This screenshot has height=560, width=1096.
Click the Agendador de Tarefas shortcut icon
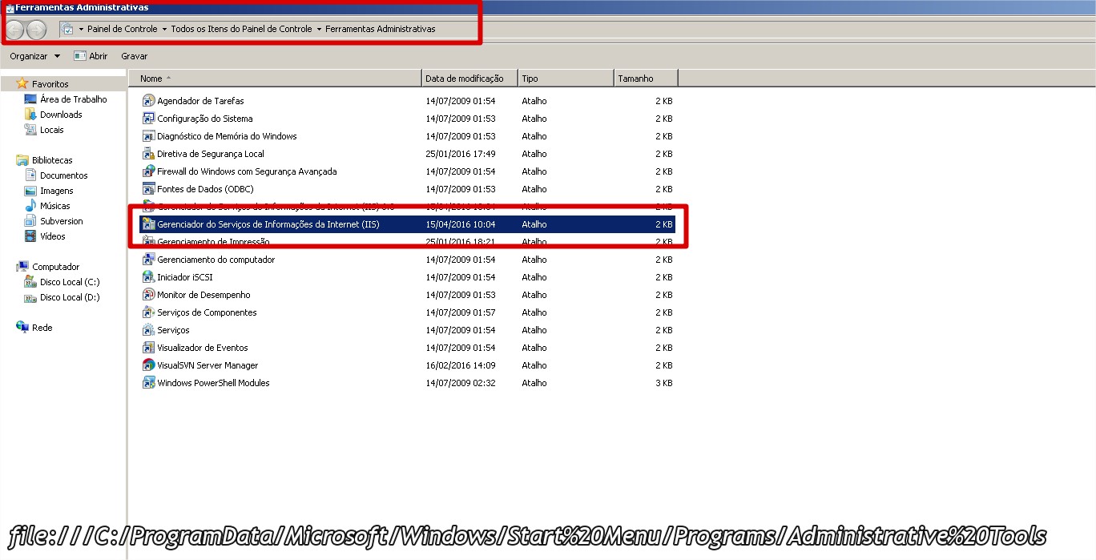pos(148,101)
